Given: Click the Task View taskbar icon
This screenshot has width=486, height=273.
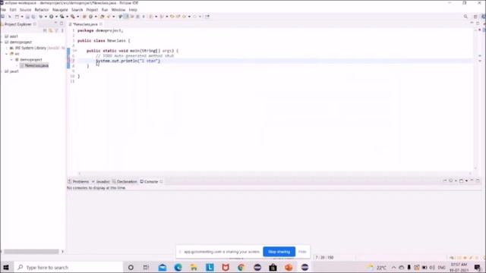Looking at the screenshot, I should click(x=146, y=268).
